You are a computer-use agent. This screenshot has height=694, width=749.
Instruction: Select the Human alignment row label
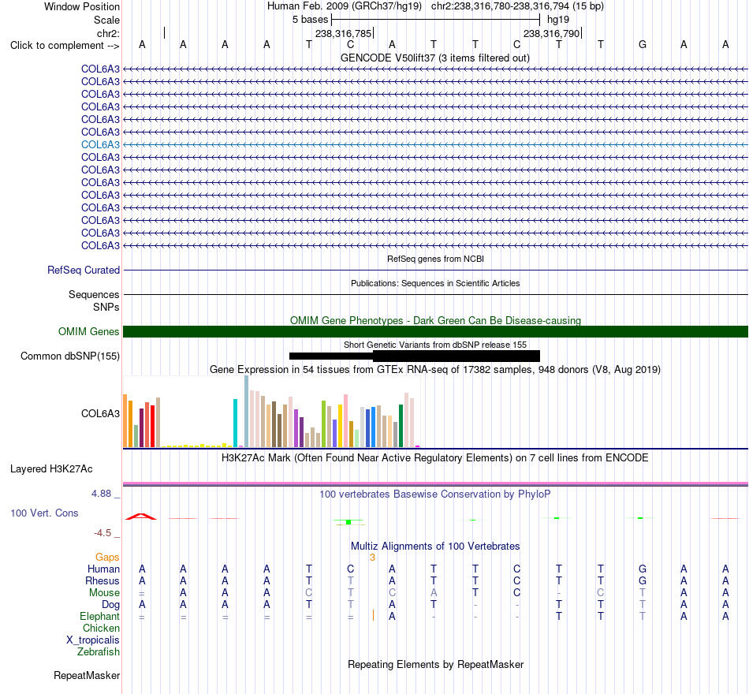(103, 569)
